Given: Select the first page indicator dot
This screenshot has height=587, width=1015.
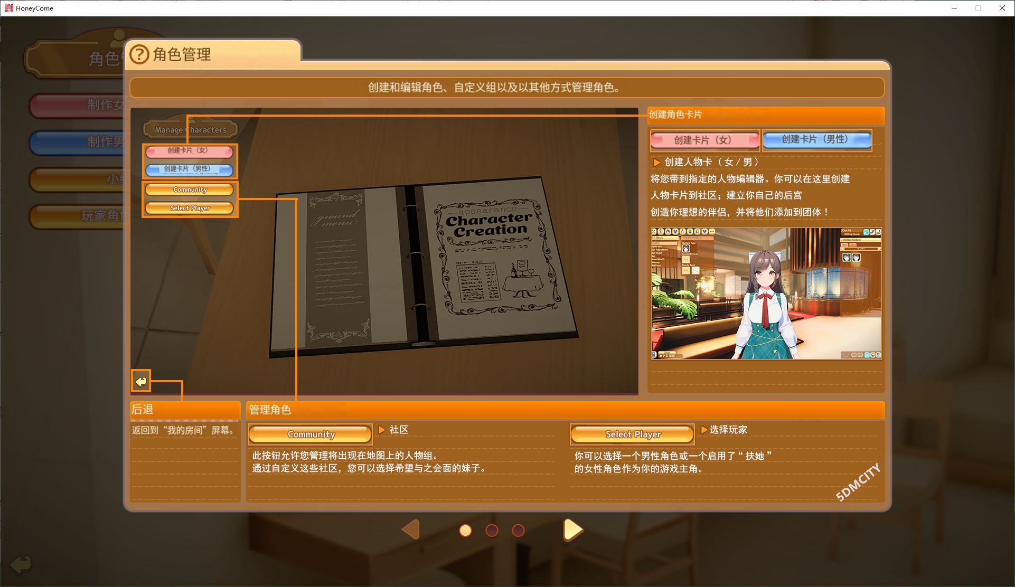Looking at the screenshot, I should [x=465, y=531].
